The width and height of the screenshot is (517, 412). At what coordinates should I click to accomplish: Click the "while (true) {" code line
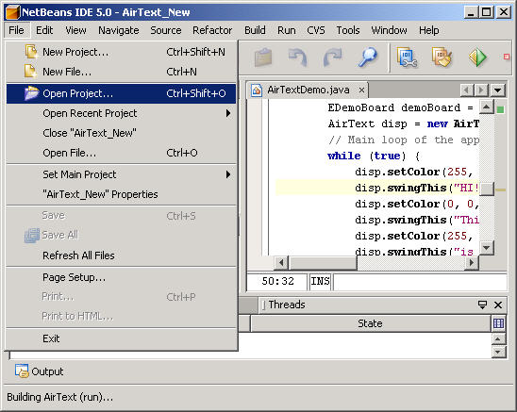[x=374, y=156]
